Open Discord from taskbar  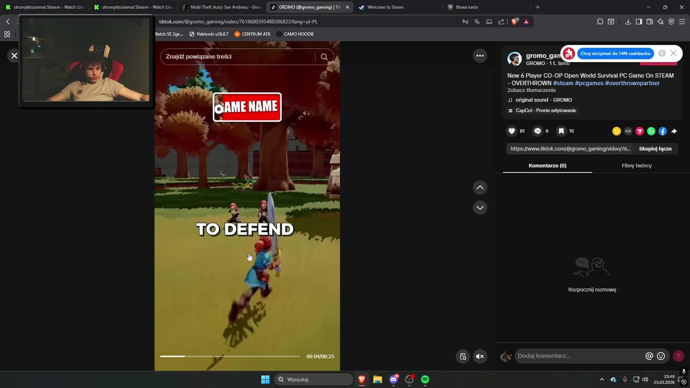pyautogui.click(x=394, y=379)
